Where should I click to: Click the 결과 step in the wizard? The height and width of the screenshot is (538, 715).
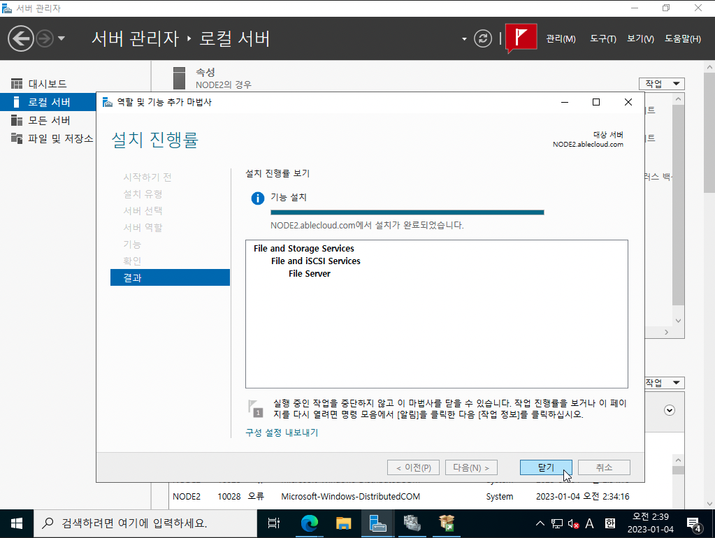[x=170, y=277]
